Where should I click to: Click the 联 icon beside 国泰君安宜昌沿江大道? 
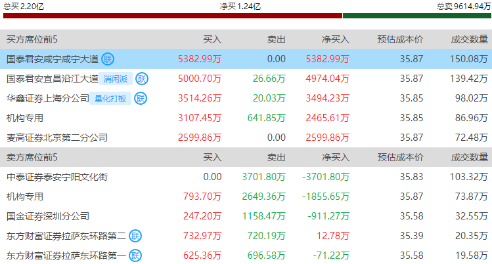142,79
